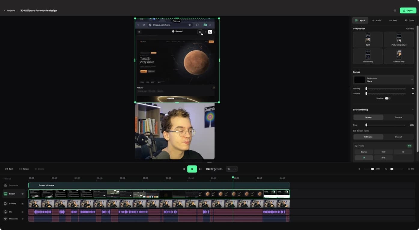Toggle Camera track visibility eye

click(x=23, y=204)
